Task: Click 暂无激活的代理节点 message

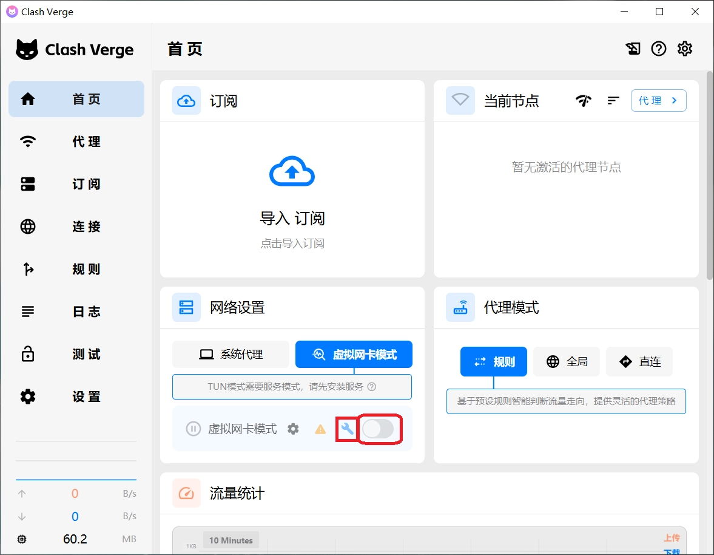Action: [x=566, y=167]
